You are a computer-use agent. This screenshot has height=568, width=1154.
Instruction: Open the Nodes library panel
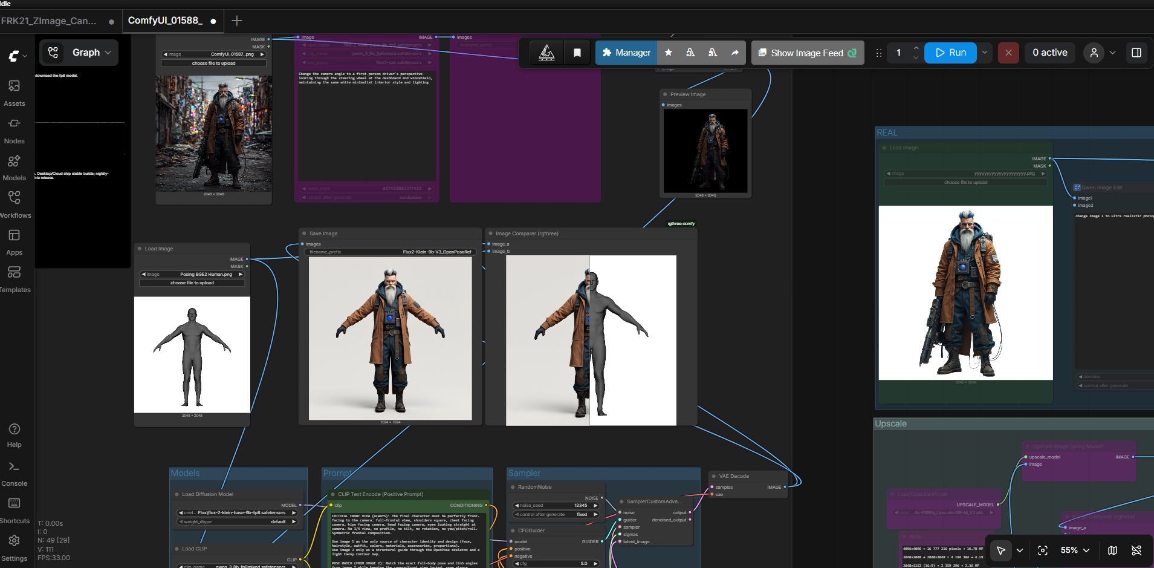pyautogui.click(x=15, y=131)
